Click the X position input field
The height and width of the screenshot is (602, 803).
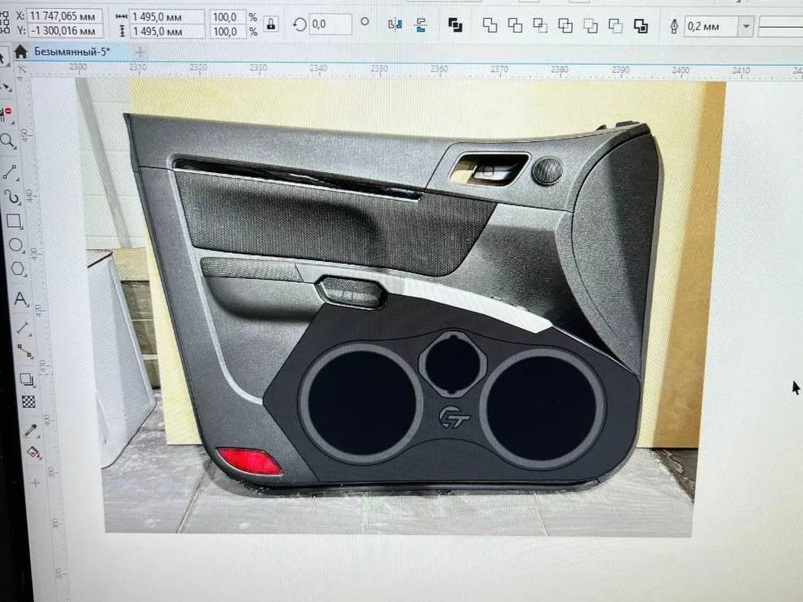click(x=65, y=16)
